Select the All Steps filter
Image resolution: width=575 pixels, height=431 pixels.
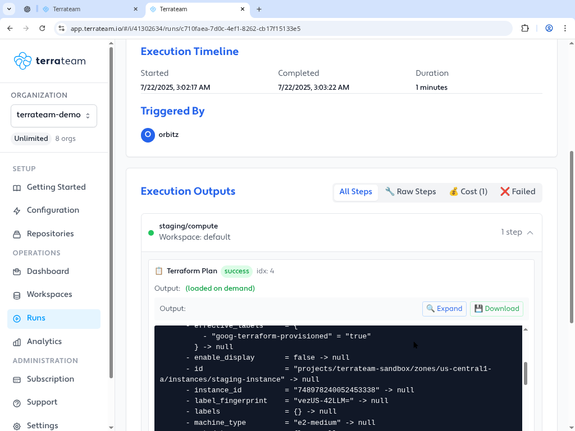(355, 192)
